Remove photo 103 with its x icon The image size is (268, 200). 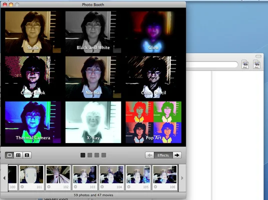tap(76, 187)
